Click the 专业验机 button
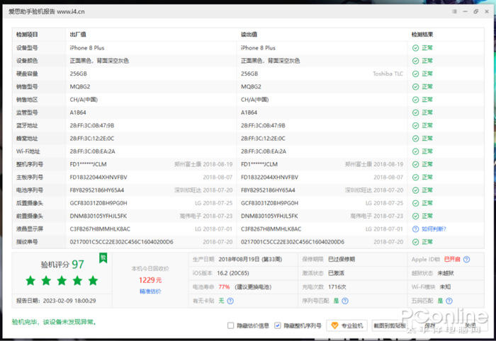The height and width of the screenshot is (341, 496). 347,325
